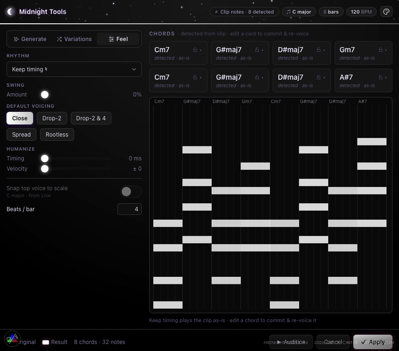Toggle lock on top-row Cm7 card
Viewport: 399px width, 351px height.
(x=195, y=49)
